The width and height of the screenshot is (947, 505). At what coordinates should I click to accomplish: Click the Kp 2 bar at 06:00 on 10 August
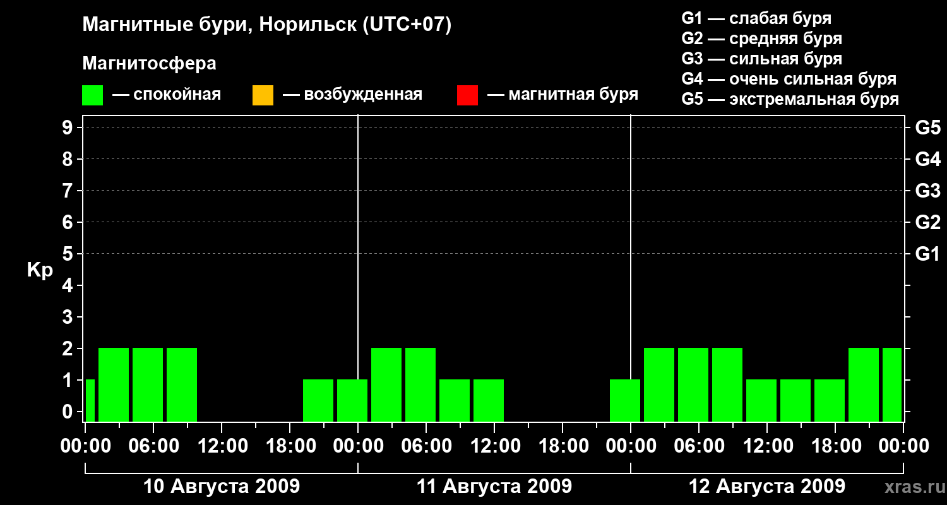tap(148, 384)
